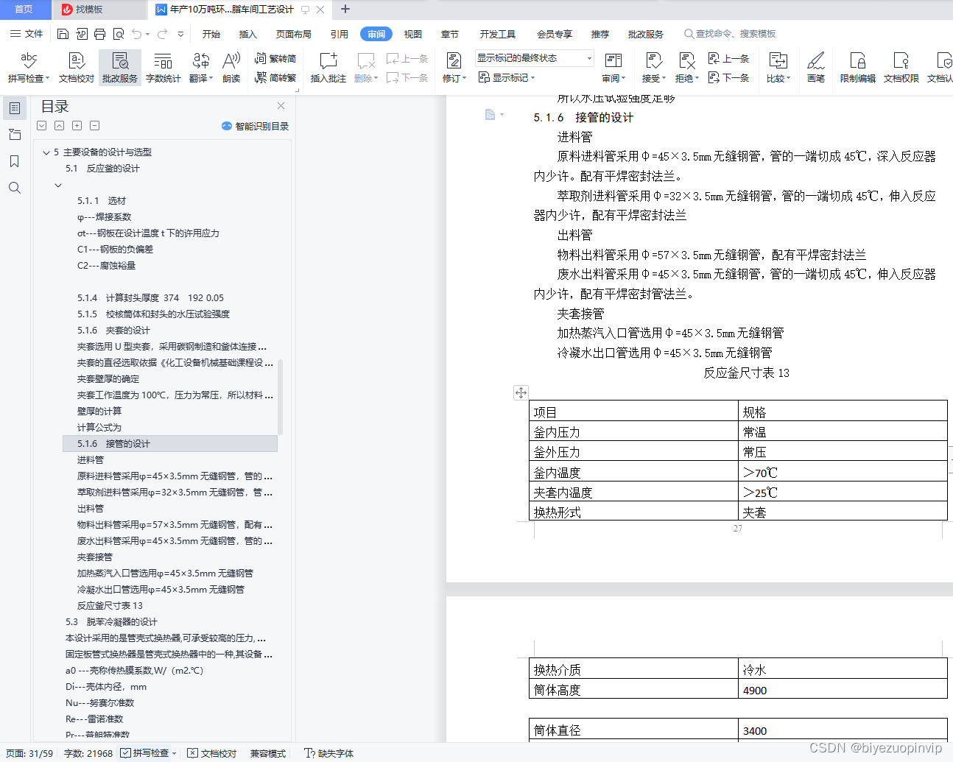Click the Save icon in quick access toolbar

tap(63, 34)
